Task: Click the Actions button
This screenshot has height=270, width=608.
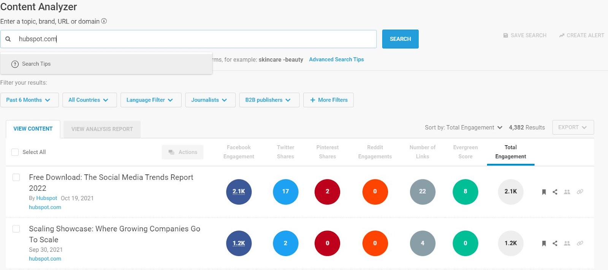Action: tap(183, 152)
